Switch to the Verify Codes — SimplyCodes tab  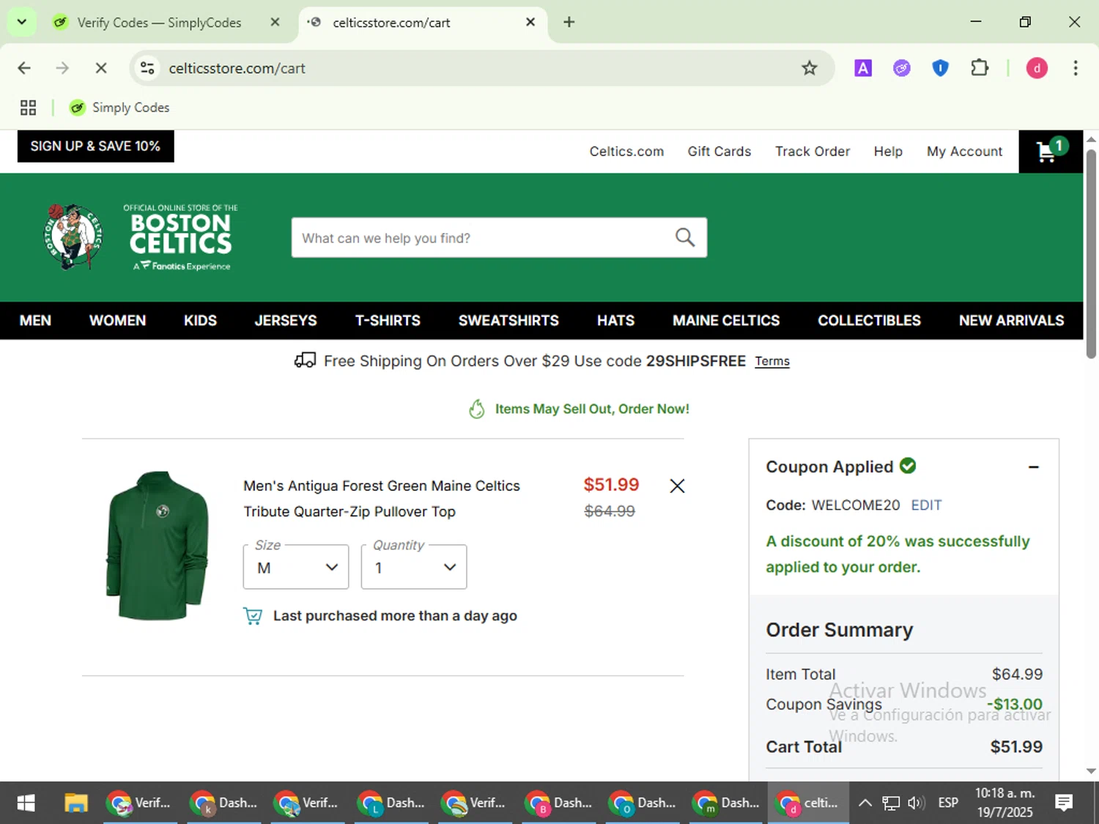pos(159,23)
